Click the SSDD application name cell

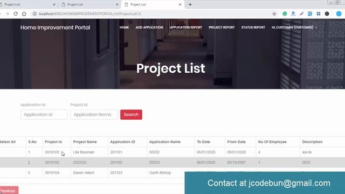(154, 152)
